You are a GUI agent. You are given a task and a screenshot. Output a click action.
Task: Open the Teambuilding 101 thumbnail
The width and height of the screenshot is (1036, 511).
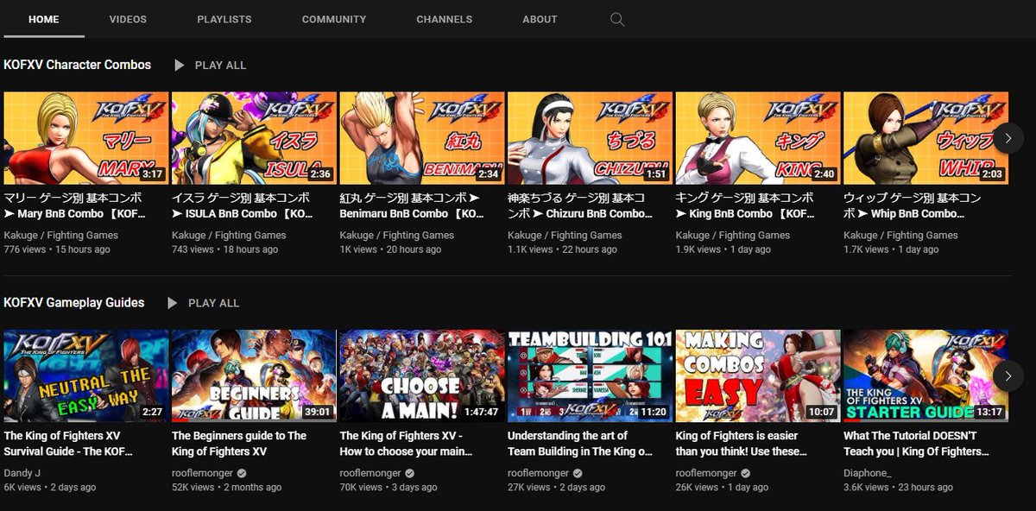(x=590, y=375)
